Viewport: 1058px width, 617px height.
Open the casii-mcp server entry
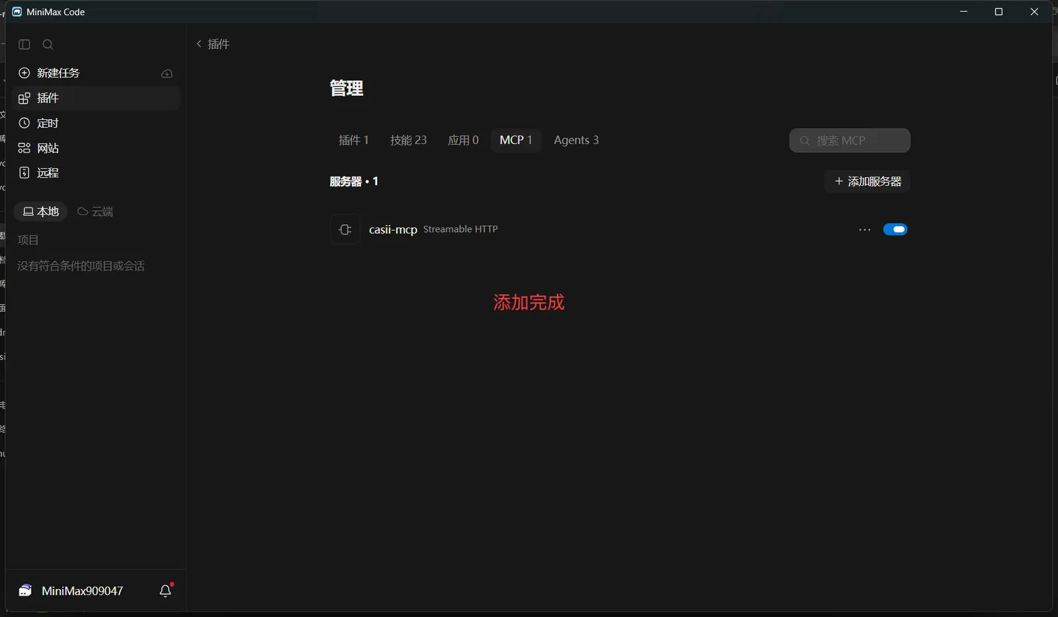click(393, 229)
